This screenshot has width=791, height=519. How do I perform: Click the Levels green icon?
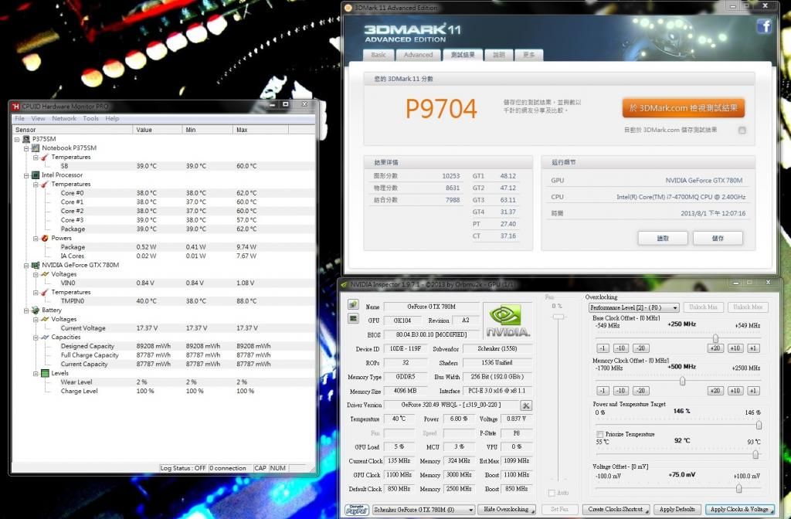pos(45,373)
